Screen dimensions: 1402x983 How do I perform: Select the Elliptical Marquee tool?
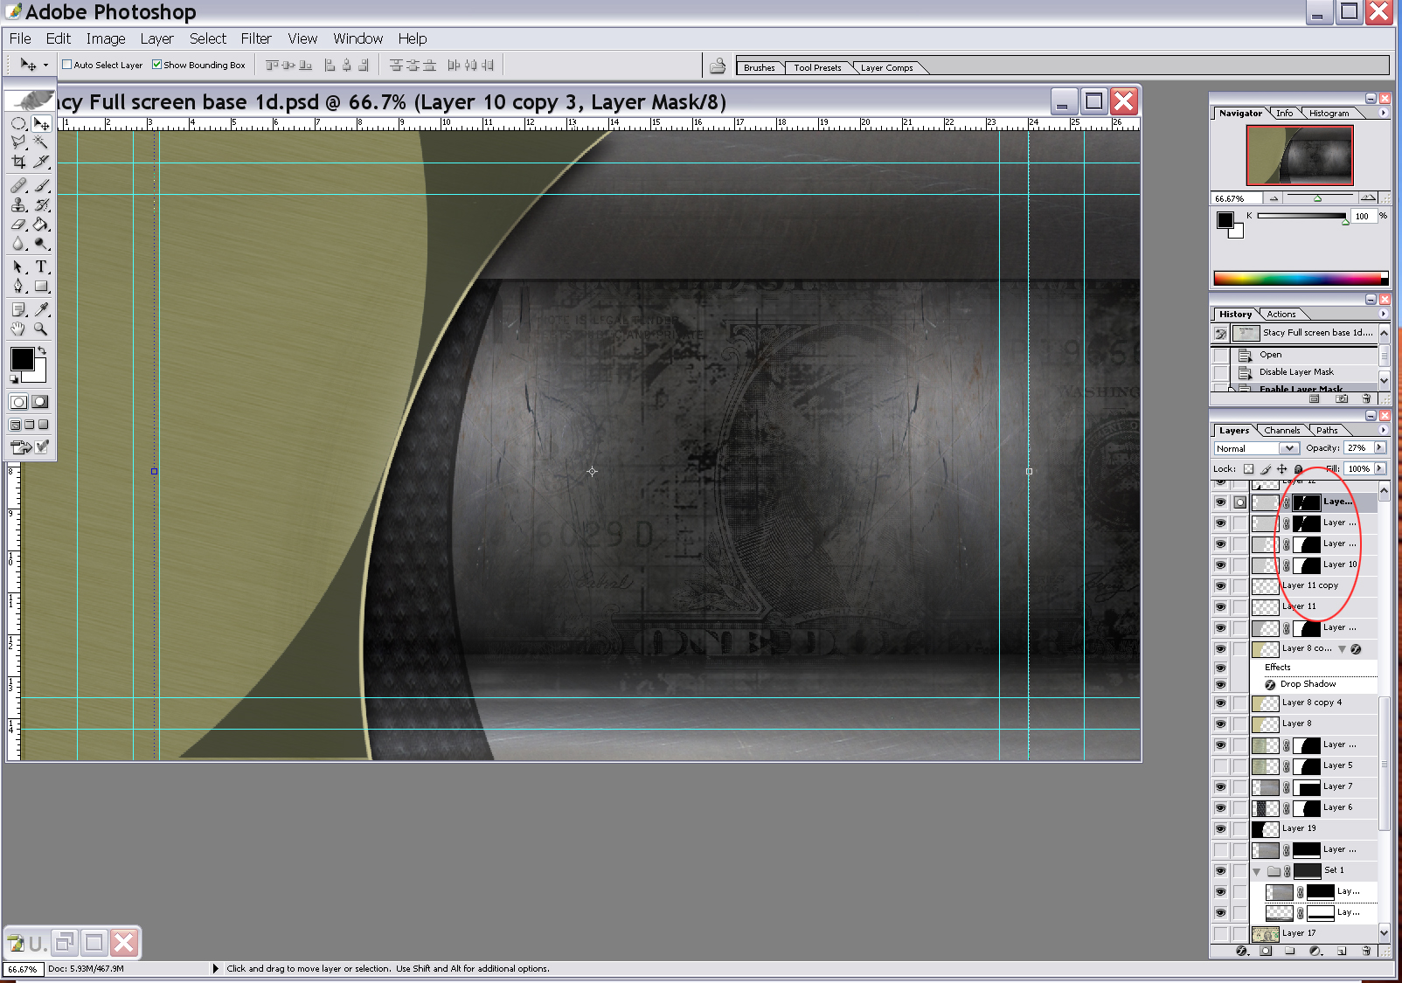click(18, 123)
